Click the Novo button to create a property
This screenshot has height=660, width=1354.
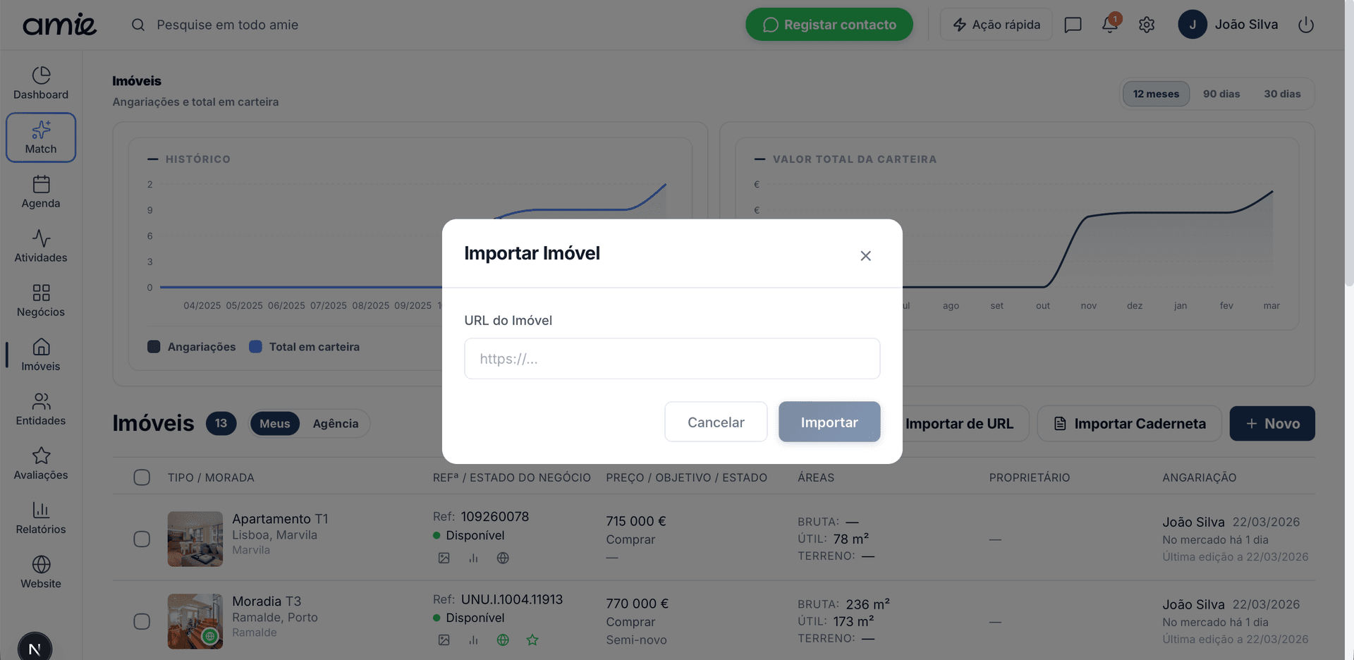1271,423
